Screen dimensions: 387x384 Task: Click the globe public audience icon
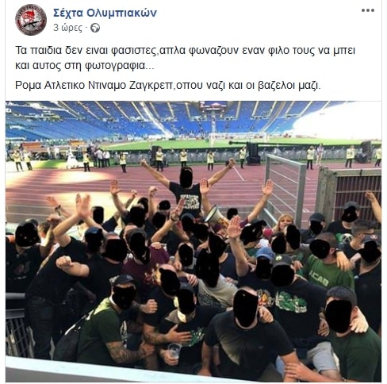click(x=95, y=28)
